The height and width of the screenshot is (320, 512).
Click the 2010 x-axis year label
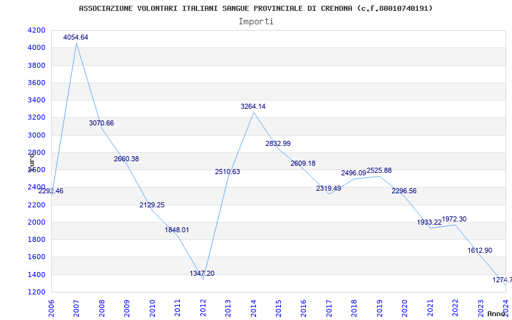pyautogui.click(x=152, y=308)
